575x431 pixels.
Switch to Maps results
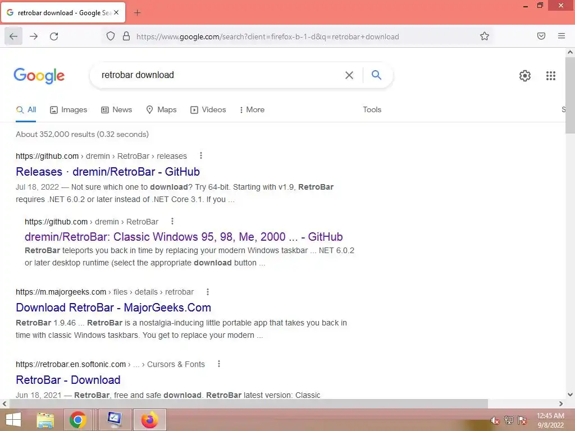[x=161, y=109]
